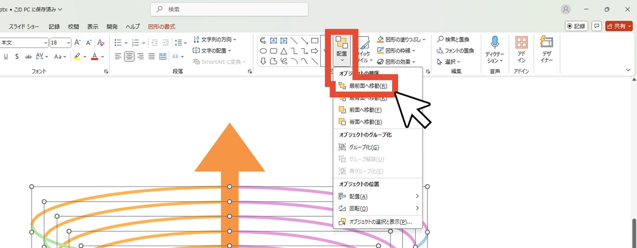This screenshot has height=248, width=637.
Task: Select the rectangle shape in gallery
Action: 315,41
